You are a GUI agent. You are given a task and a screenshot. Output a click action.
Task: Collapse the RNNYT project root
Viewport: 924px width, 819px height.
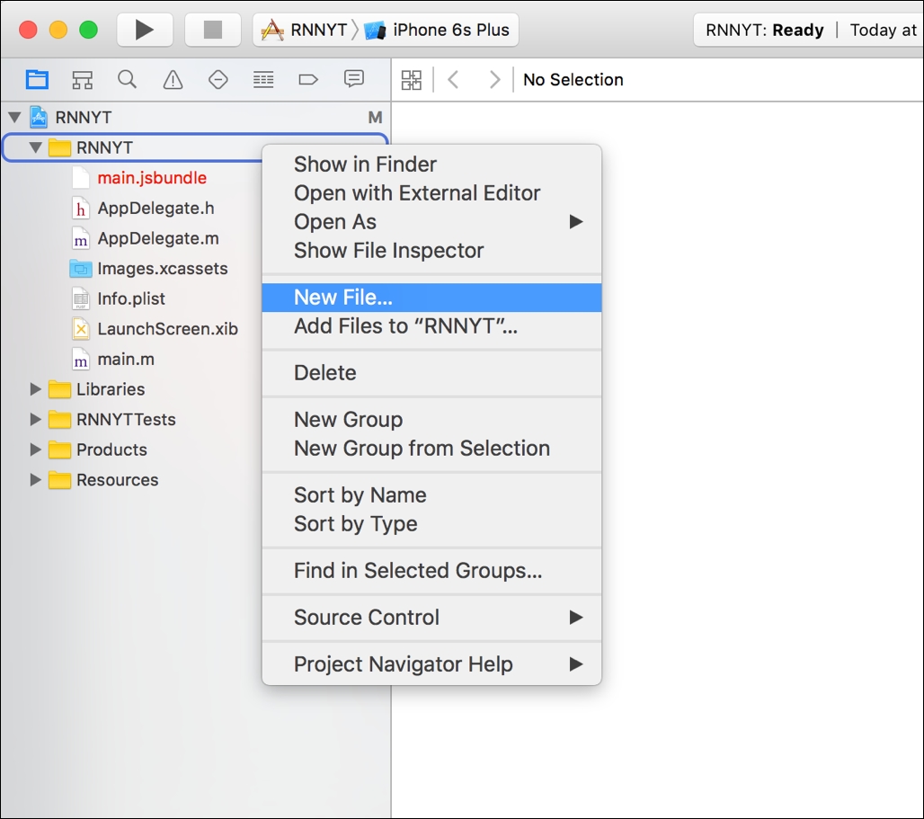pyautogui.click(x=14, y=117)
